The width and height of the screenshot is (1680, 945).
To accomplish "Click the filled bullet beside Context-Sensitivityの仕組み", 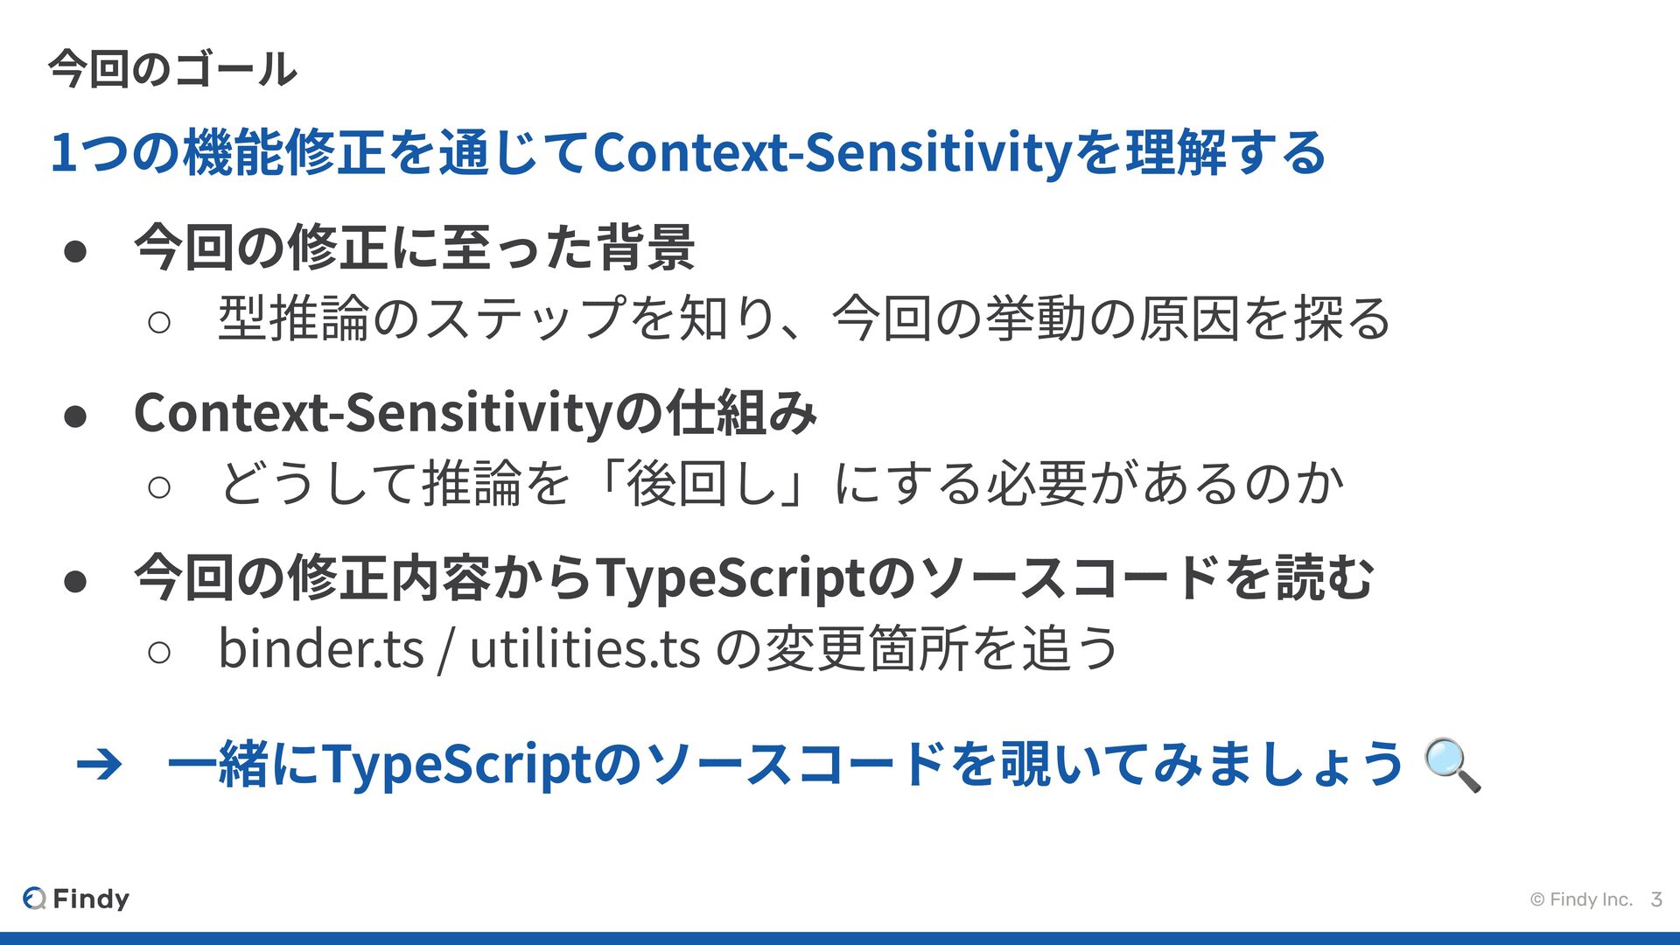I will (75, 416).
